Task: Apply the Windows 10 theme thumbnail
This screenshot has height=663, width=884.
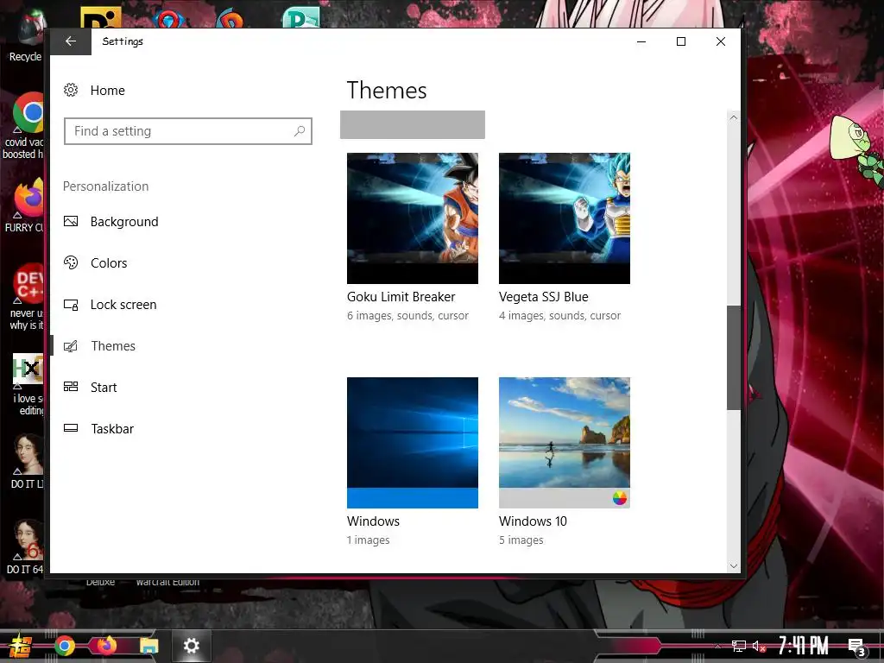Action: (x=565, y=443)
